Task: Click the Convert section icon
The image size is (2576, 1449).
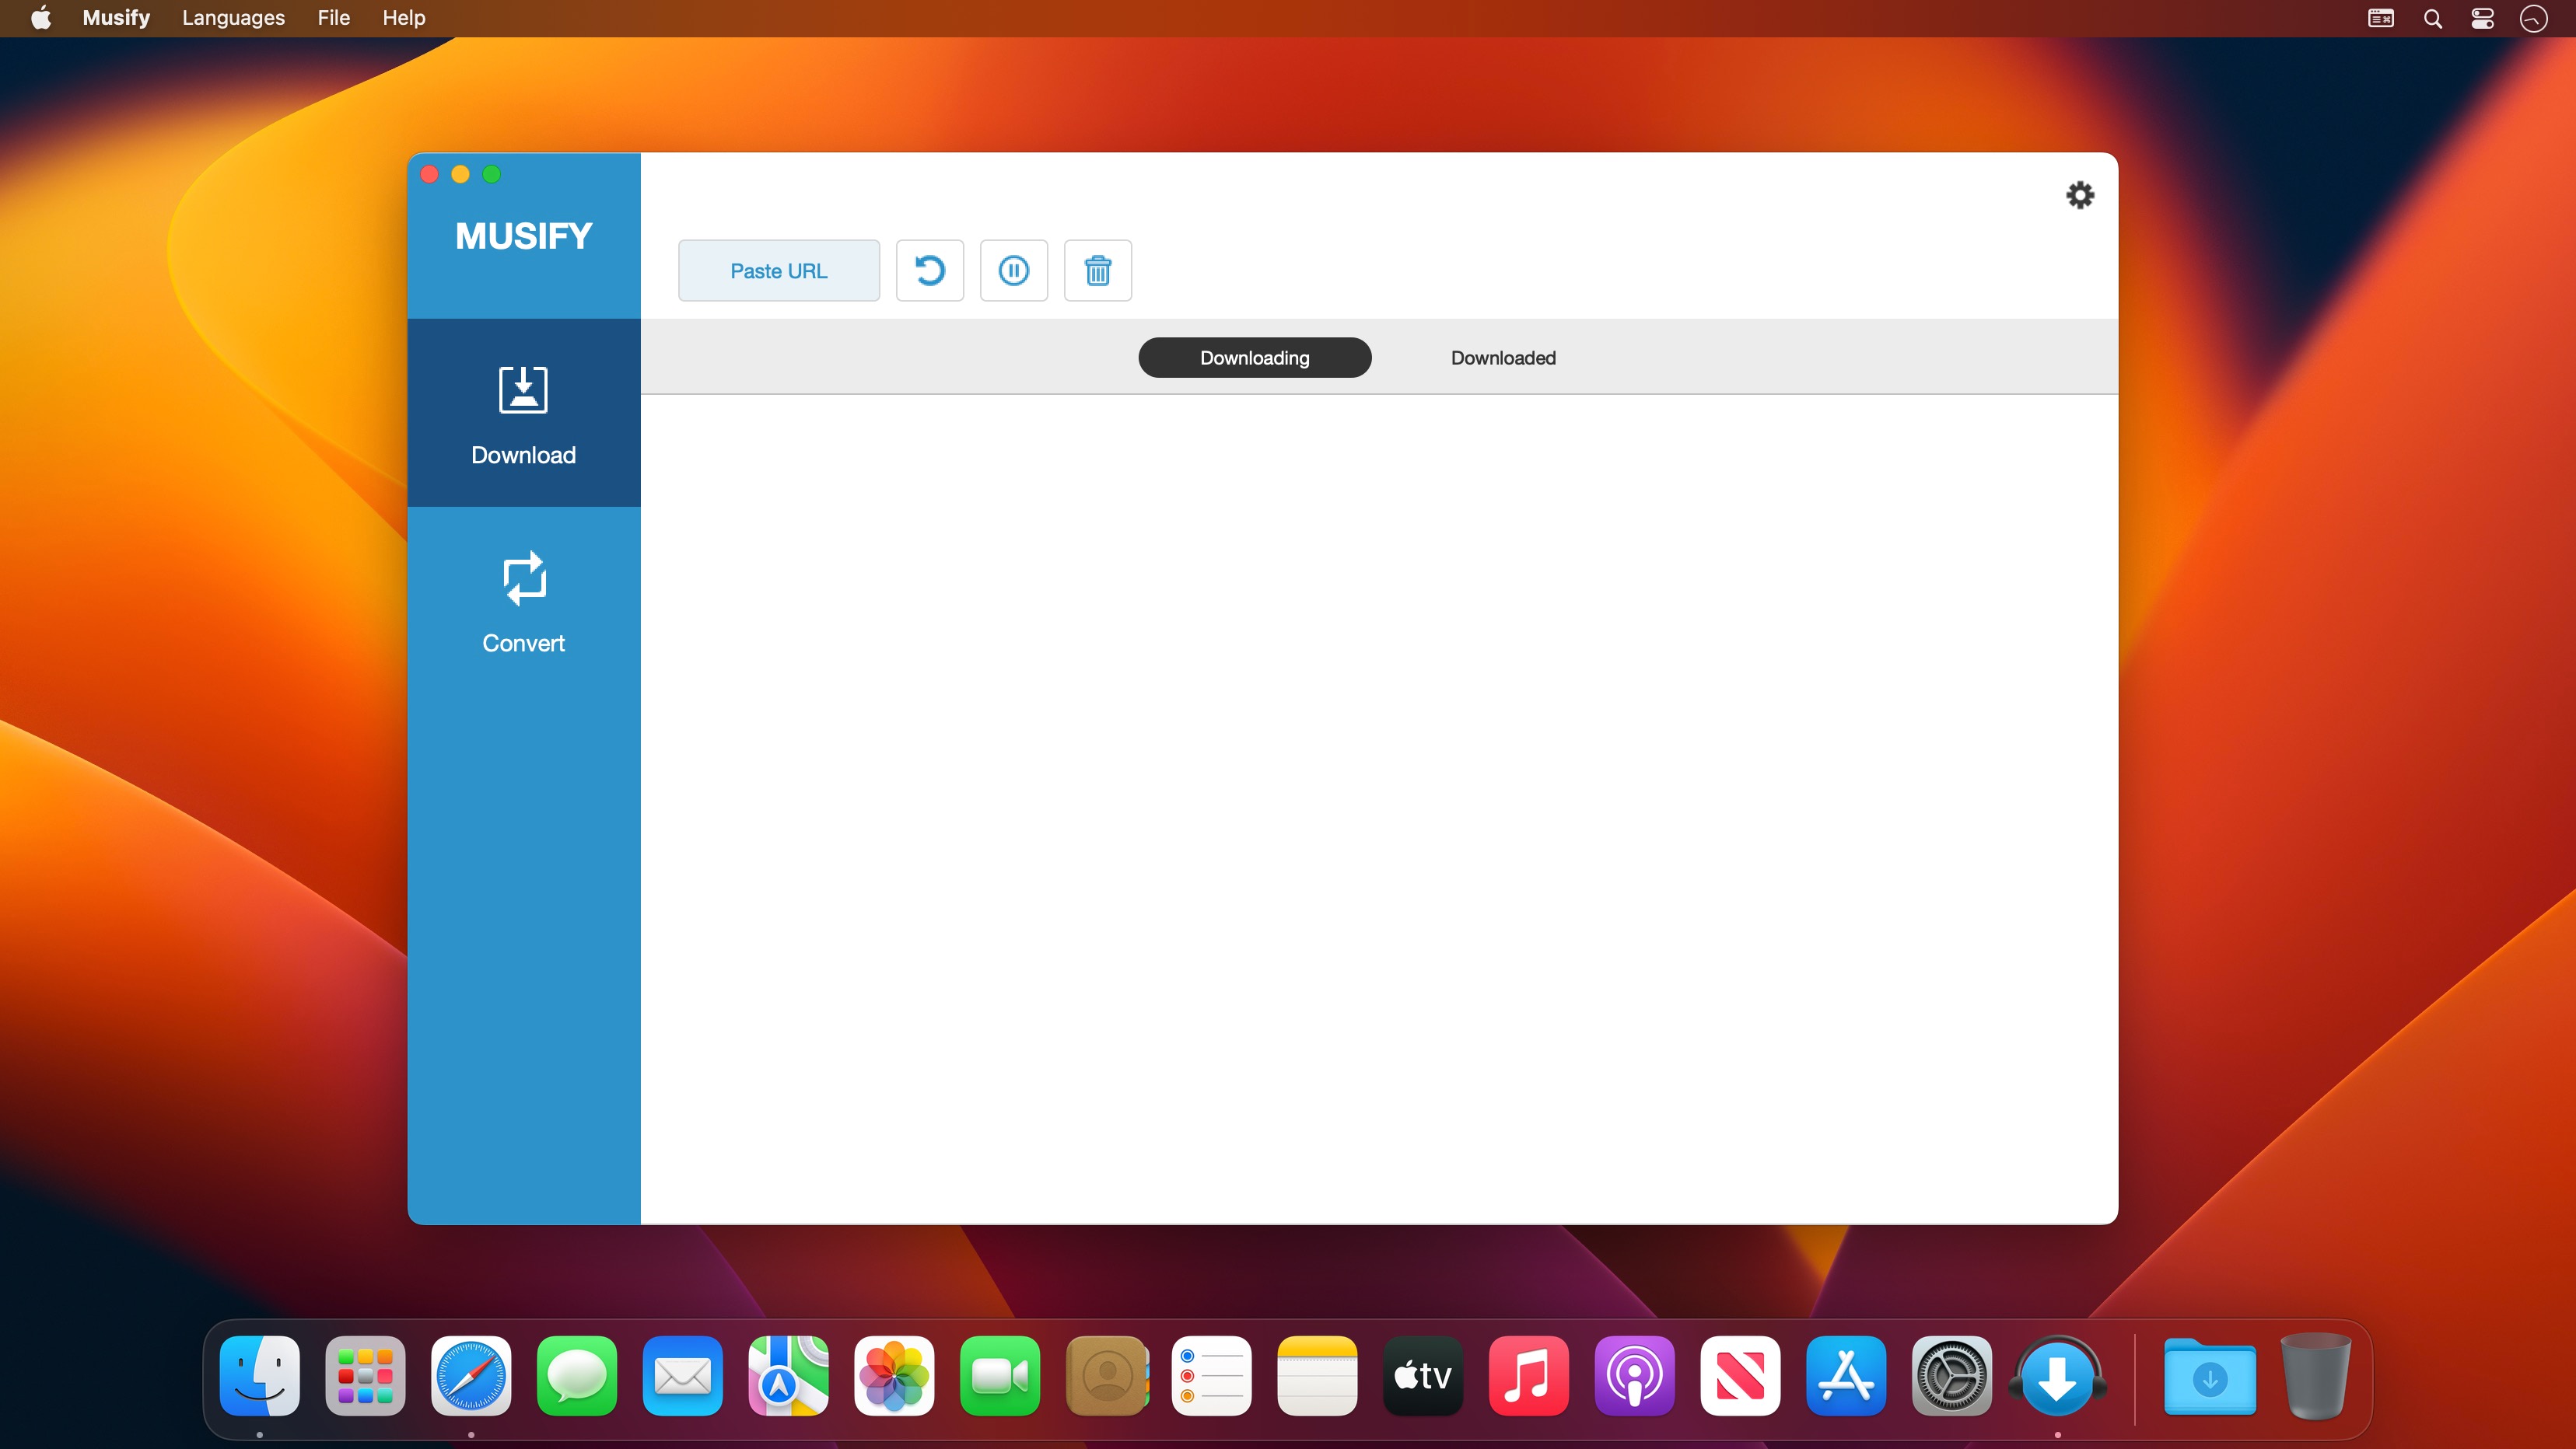Action: [523, 577]
